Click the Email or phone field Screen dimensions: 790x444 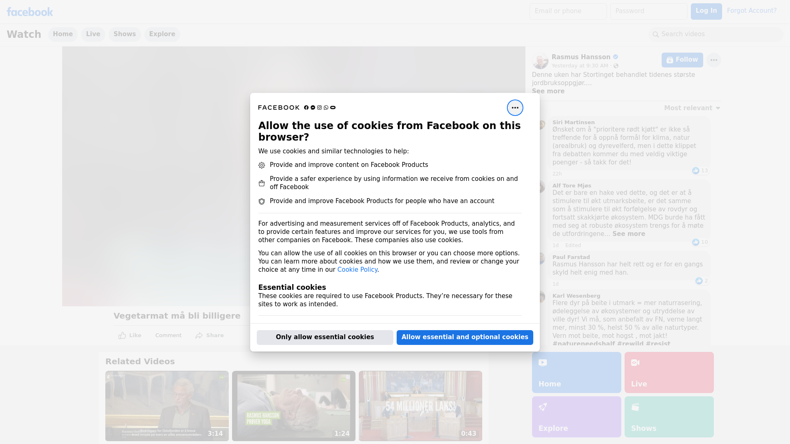tap(568, 12)
